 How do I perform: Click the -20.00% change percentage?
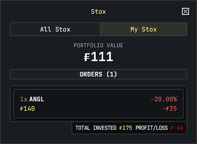pos(164,99)
